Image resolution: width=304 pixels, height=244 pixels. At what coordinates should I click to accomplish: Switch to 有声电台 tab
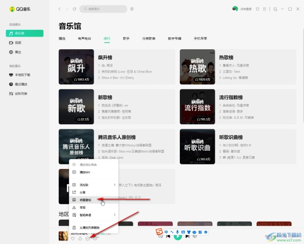85,39
